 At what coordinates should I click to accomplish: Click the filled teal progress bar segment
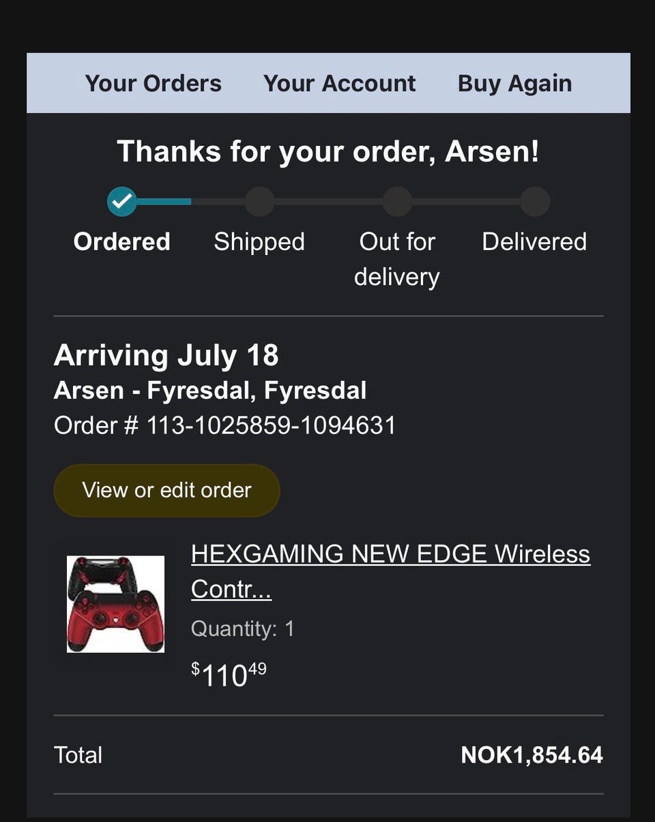(164, 202)
